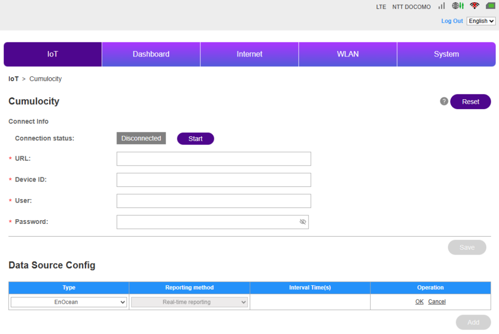Viewport: 499px width, 334px height.
Task: Click the red Wi-Fi status icon
Action: coord(474,6)
